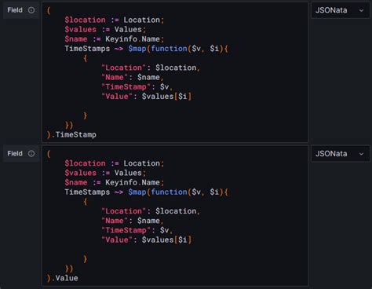Click the chevron arrow on the upper JSONata selector

[362, 10]
